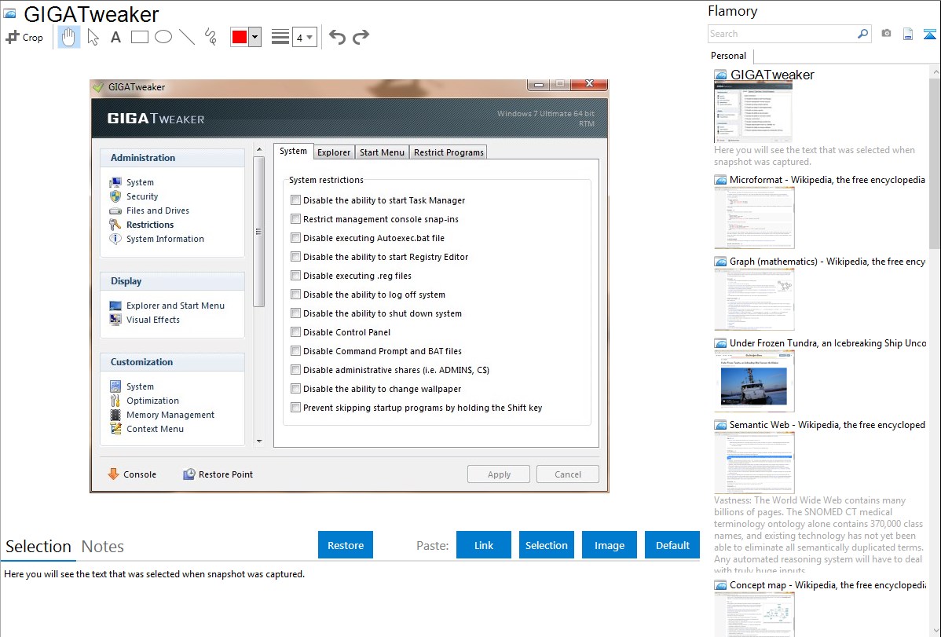Viewport: 941px width, 637px height.
Task: Select the ellipse shape tool
Action: coord(163,37)
